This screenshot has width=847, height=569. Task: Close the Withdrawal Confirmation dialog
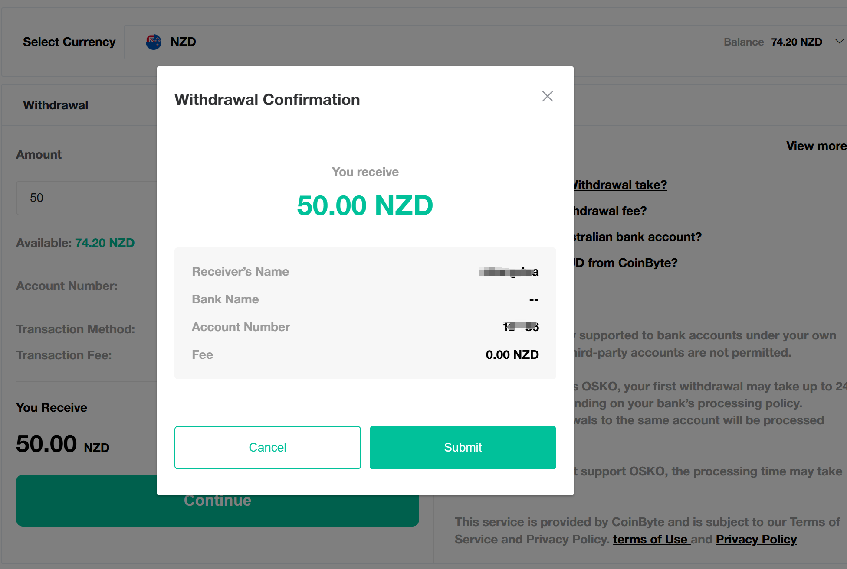pos(547,96)
